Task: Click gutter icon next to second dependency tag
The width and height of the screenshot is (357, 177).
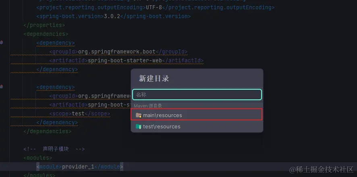Action: click(x=1, y=86)
